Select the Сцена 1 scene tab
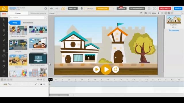This screenshot has width=184, height=103. point(52,13)
